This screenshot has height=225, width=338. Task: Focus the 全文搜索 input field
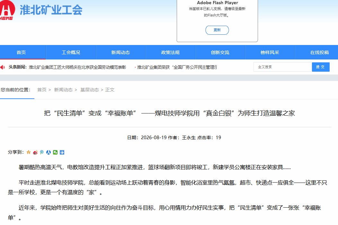283,67
